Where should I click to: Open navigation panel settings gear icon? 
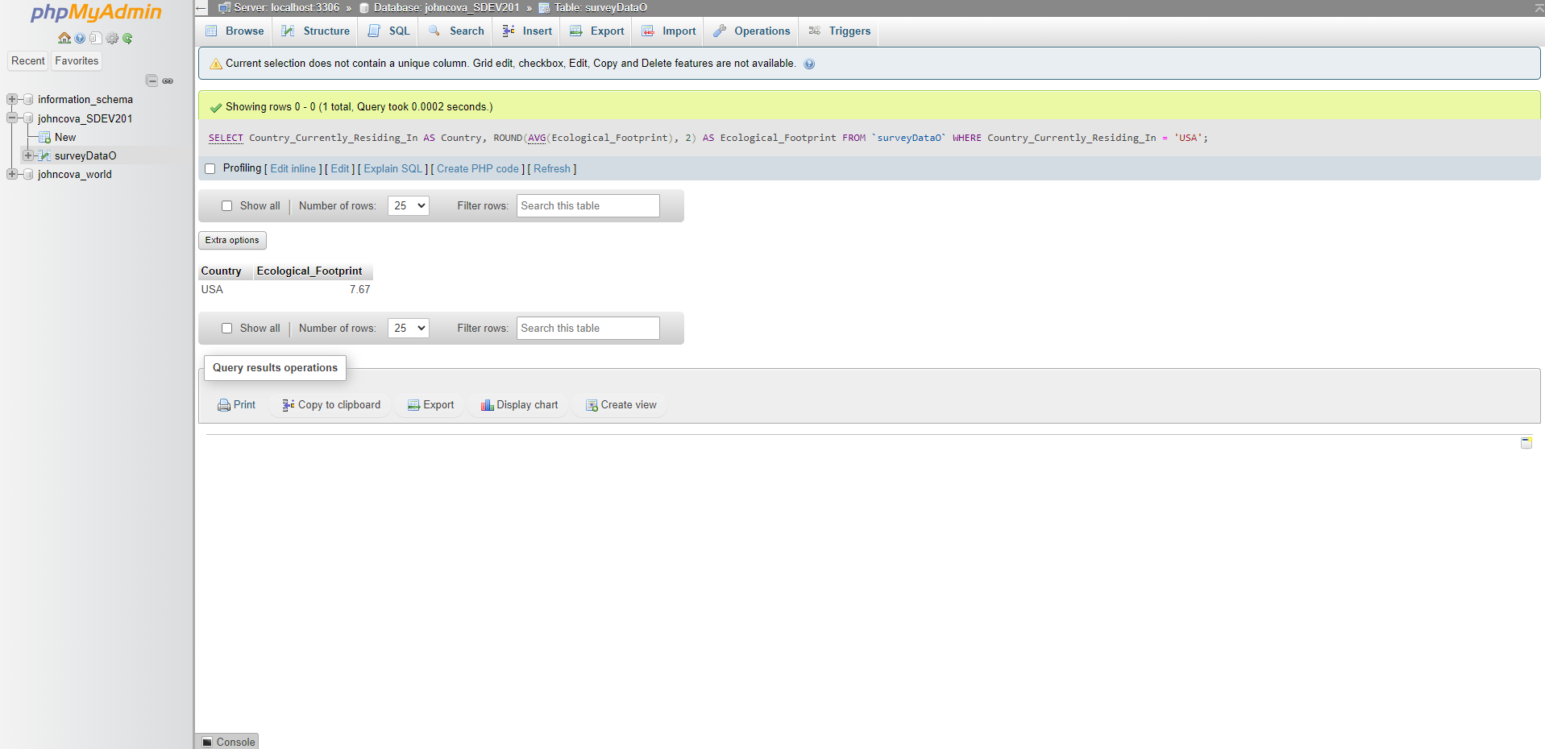point(112,38)
